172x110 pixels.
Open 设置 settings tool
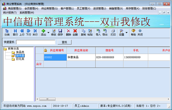(x=122, y=33)
